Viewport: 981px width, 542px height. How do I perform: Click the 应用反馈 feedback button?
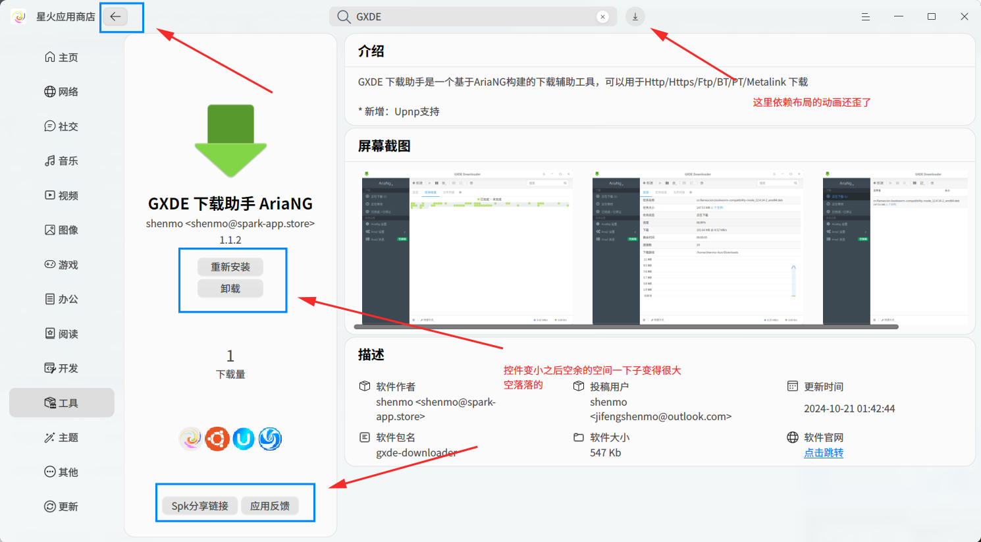tap(270, 506)
